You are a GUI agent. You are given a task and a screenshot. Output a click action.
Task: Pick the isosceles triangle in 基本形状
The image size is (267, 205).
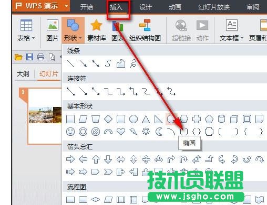tap(146, 119)
